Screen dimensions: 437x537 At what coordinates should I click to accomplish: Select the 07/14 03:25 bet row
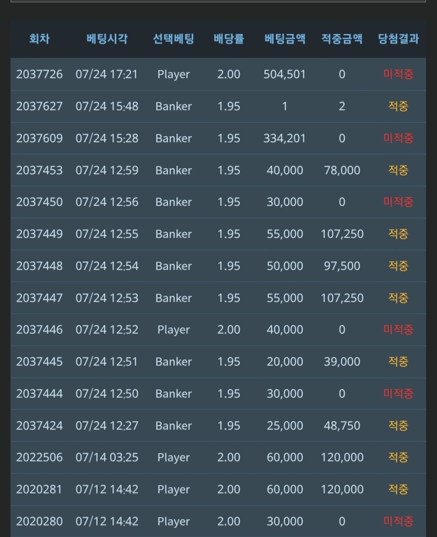pyautogui.click(x=218, y=457)
